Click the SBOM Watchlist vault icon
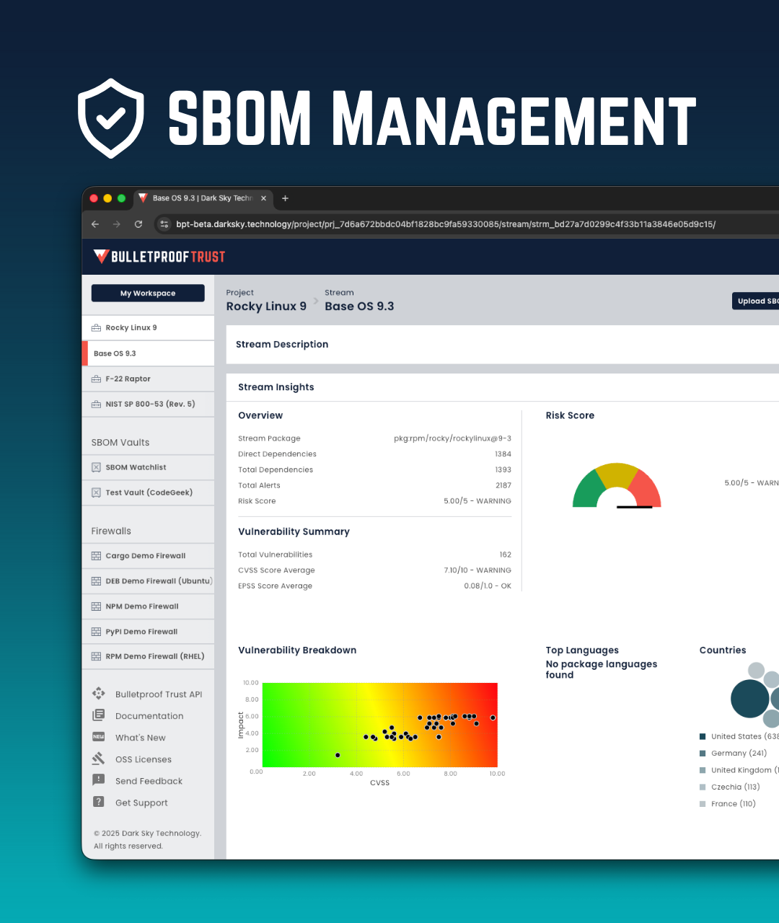 (x=96, y=467)
